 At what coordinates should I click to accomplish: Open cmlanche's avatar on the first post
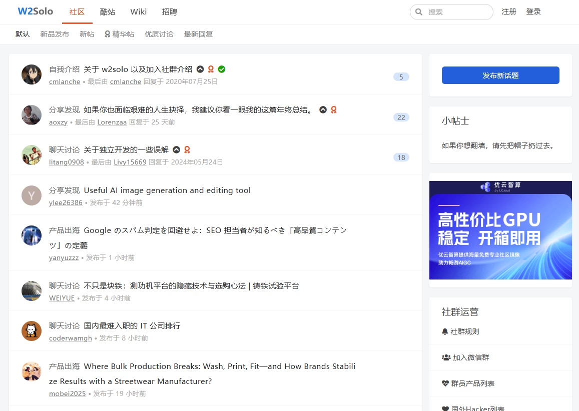coord(32,74)
